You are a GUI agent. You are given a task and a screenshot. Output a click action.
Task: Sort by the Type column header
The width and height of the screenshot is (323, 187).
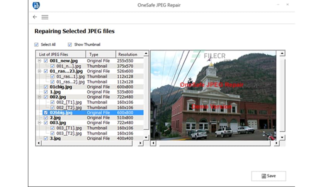pyautogui.click(x=101, y=54)
